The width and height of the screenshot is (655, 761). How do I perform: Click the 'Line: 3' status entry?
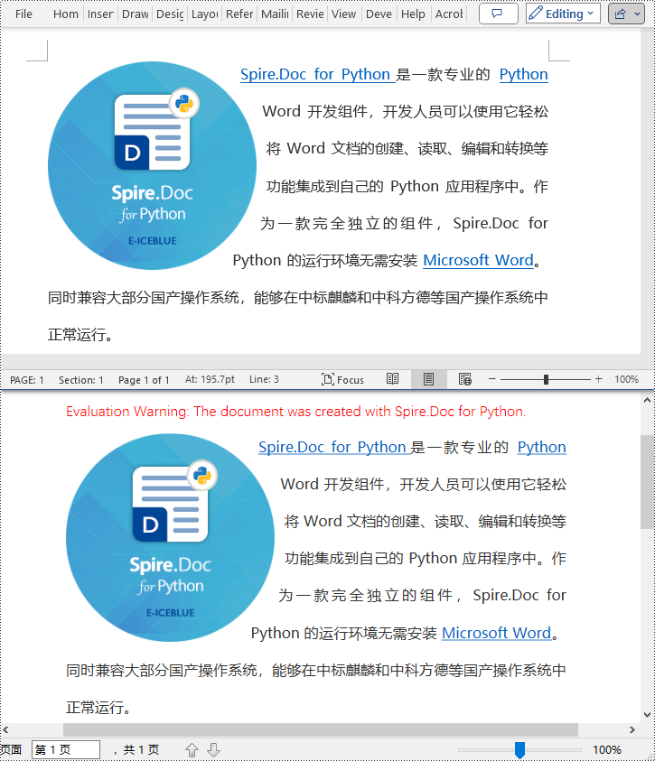pos(264,379)
